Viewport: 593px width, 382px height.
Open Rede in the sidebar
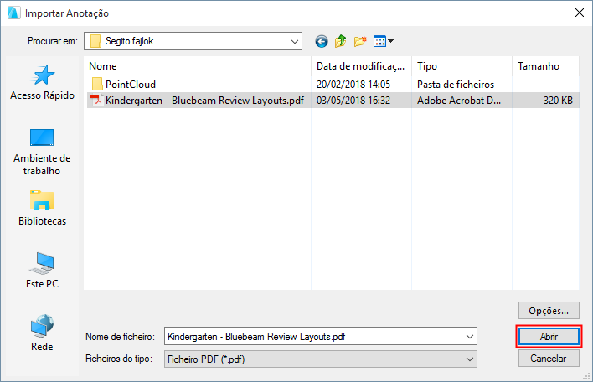point(42,333)
